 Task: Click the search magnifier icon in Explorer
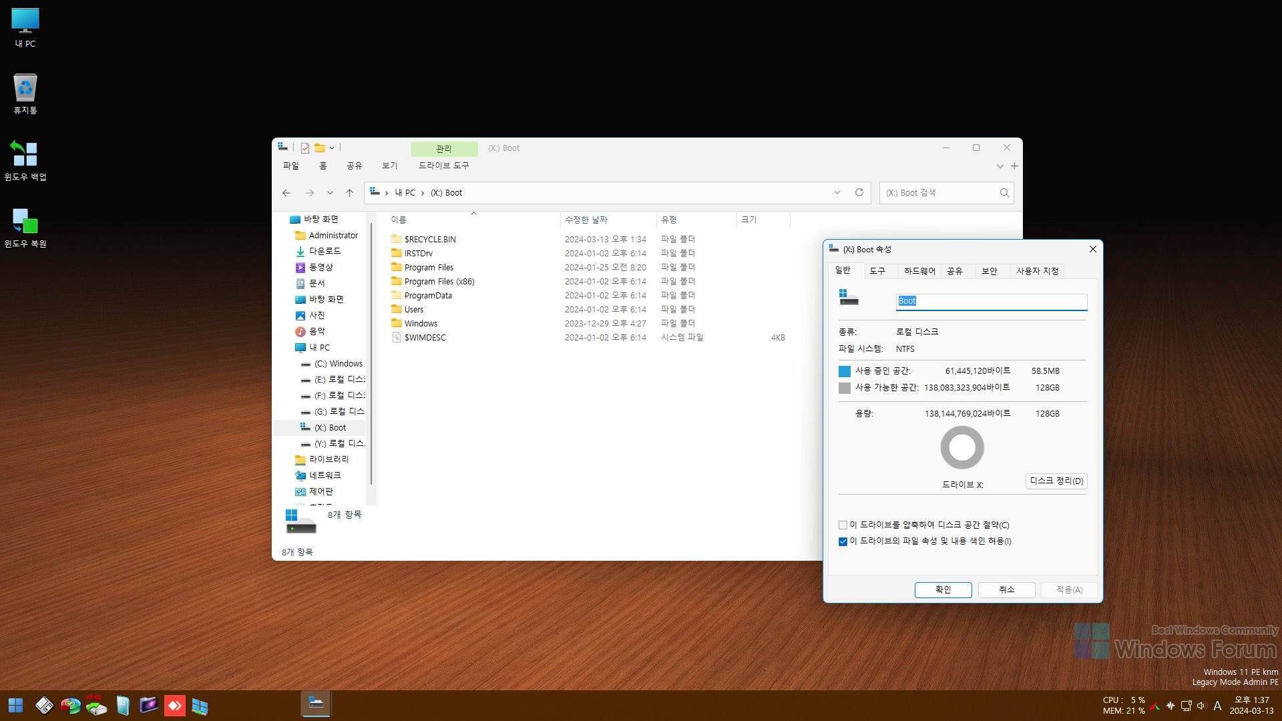tap(1004, 193)
